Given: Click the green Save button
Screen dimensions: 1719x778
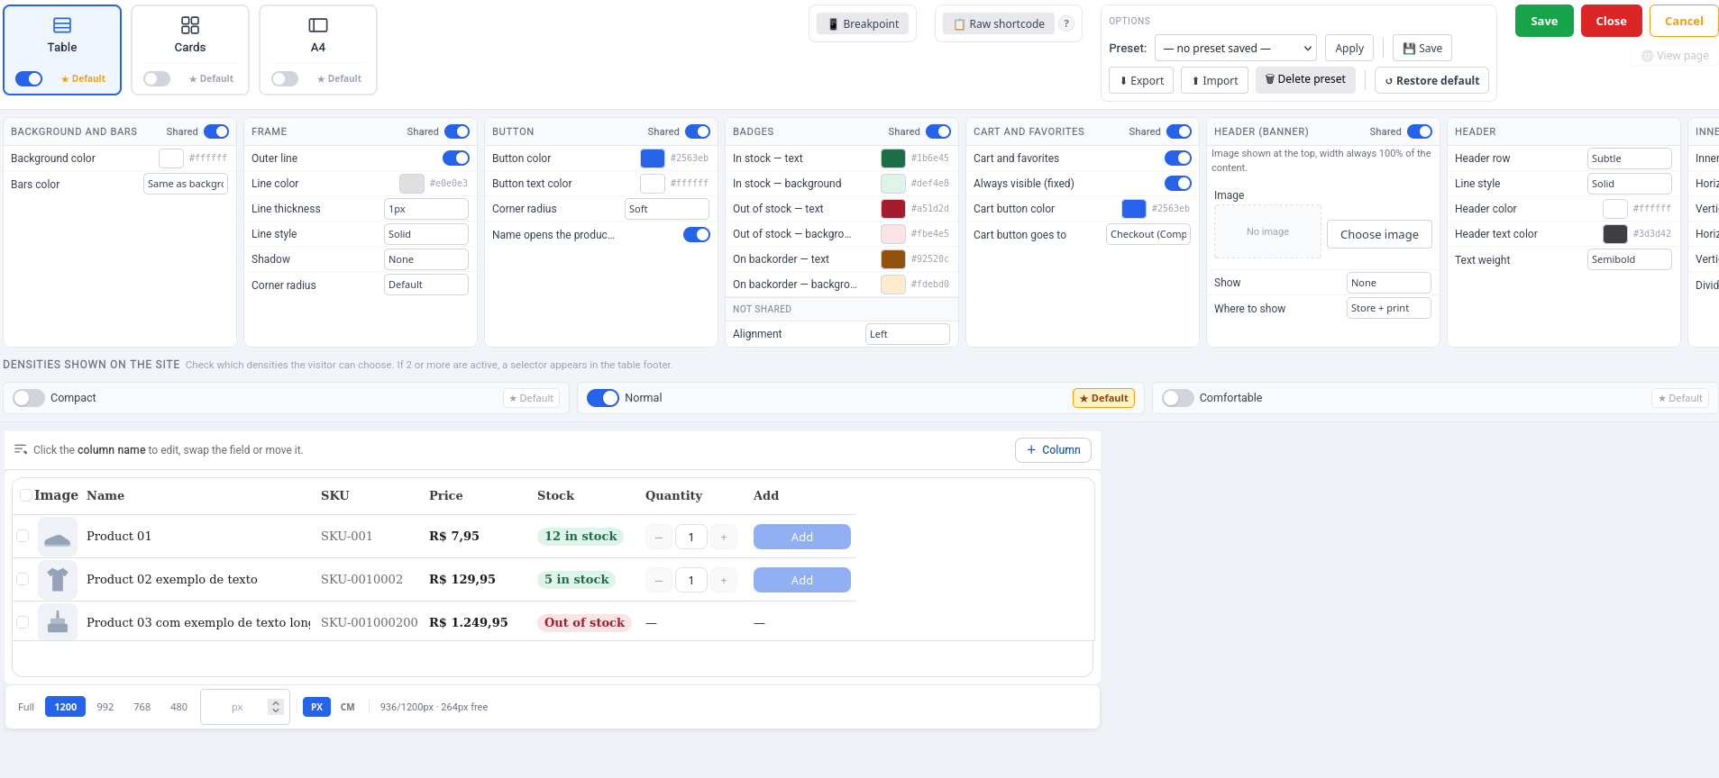Looking at the screenshot, I should (1544, 21).
